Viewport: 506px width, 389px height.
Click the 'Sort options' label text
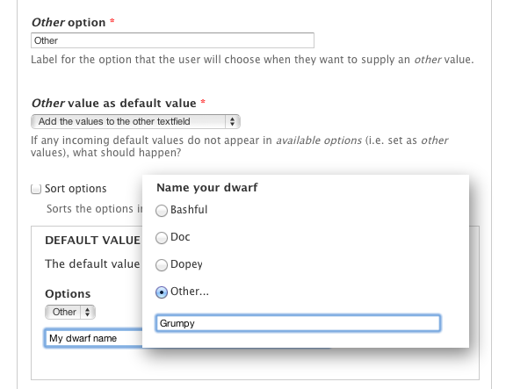[76, 189]
